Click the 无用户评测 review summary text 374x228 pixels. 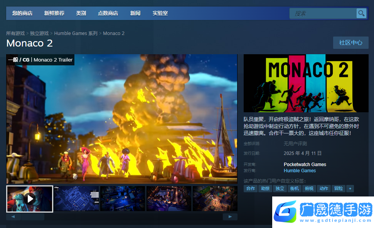pyautogui.click(x=295, y=143)
